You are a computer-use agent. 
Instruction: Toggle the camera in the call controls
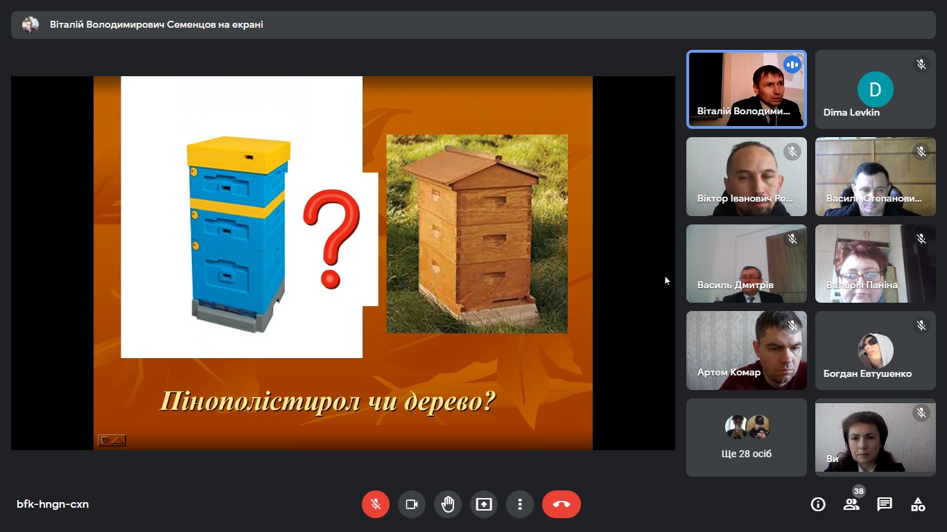412,504
